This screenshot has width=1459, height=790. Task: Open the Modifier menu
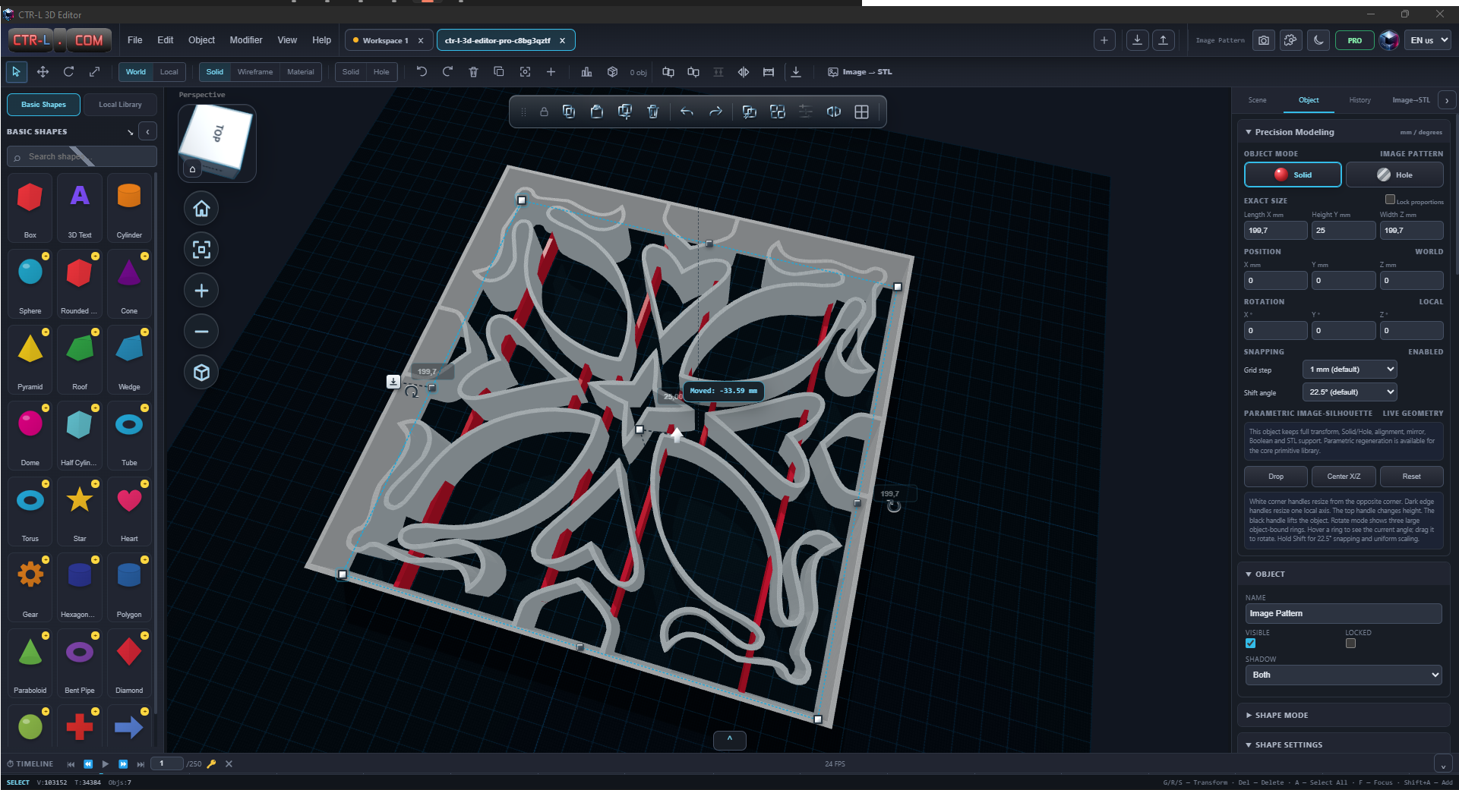pos(246,40)
